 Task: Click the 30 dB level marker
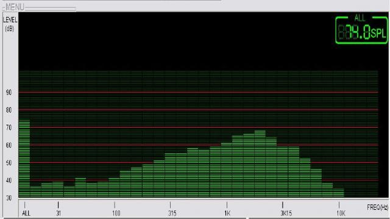(9, 198)
